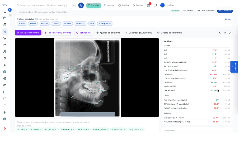This screenshot has height=142, width=244.
Task: Click the ANS landmark on the X-ray
Action: [x=102, y=82]
